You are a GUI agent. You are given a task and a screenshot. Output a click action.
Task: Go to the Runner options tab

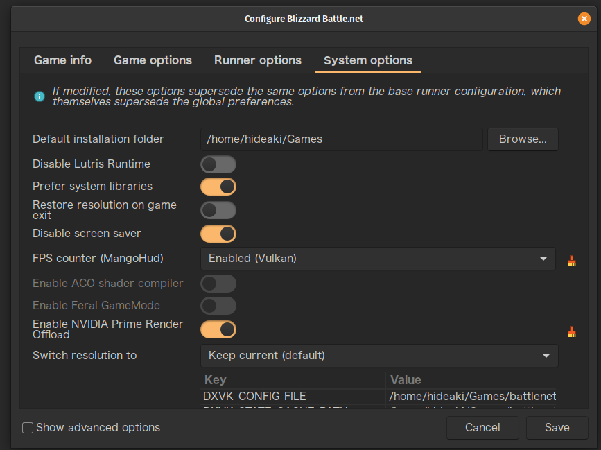click(x=258, y=60)
